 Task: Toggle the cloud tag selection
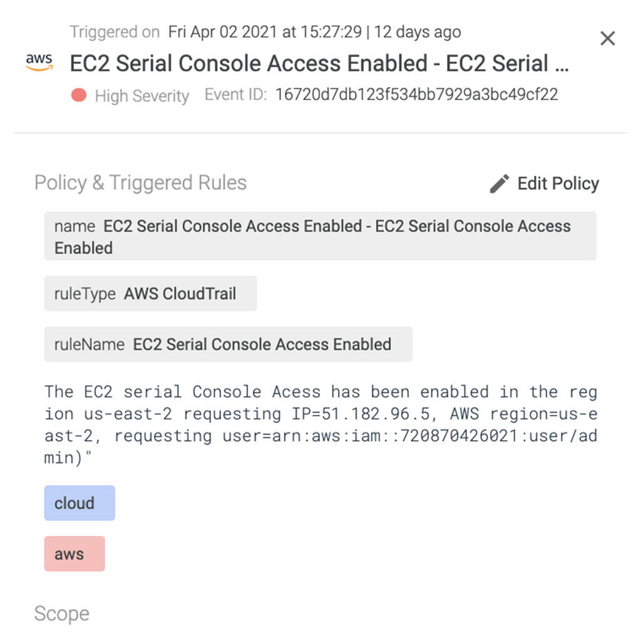[x=79, y=503]
